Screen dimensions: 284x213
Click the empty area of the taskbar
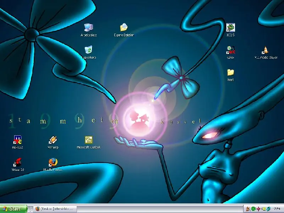[160, 209]
